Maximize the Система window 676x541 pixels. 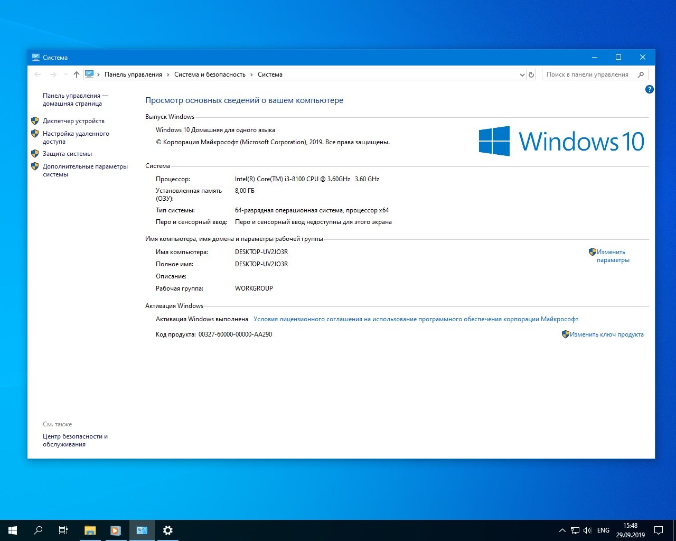pyautogui.click(x=618, y=57)
